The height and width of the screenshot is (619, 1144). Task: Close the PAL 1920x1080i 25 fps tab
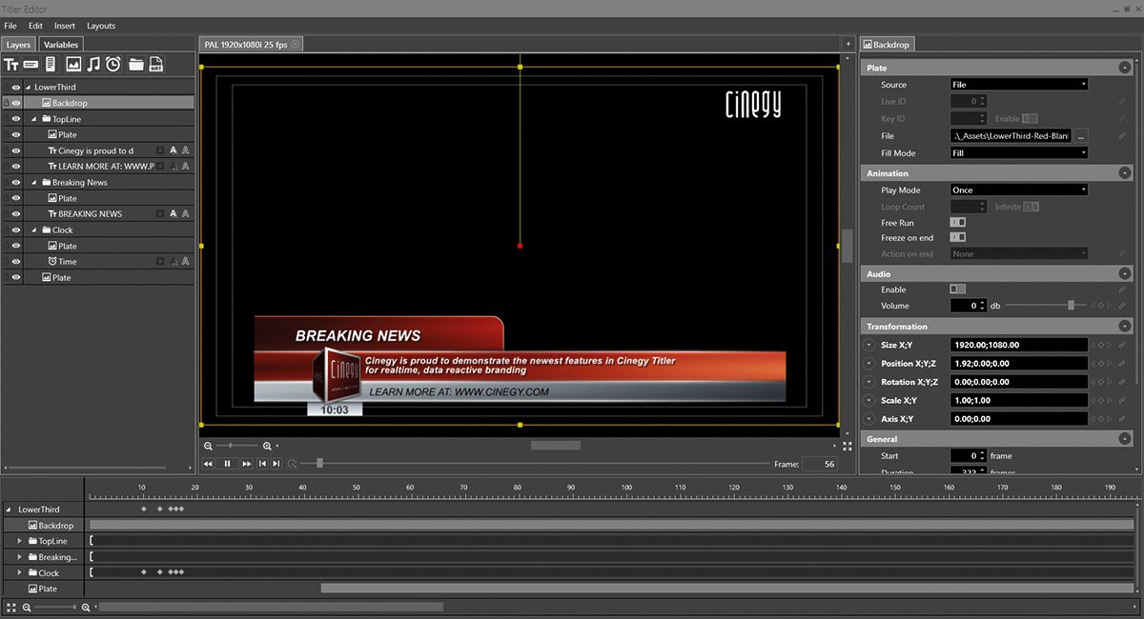coord(296,45)
